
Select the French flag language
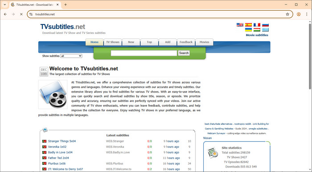pos(257,25)
